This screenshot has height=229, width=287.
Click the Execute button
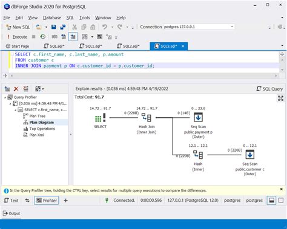[18, 37]
